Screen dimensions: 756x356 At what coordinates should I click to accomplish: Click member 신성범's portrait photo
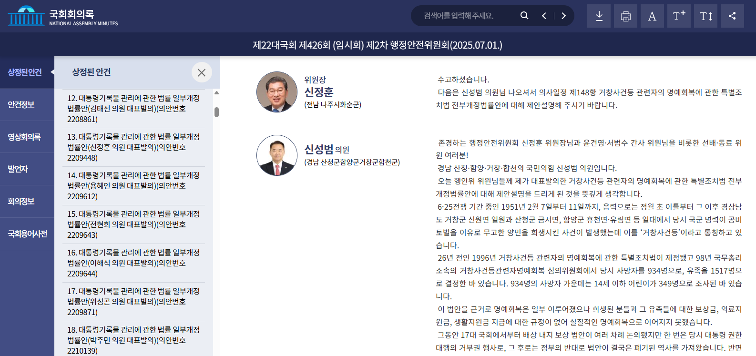(x=277, y=155)
